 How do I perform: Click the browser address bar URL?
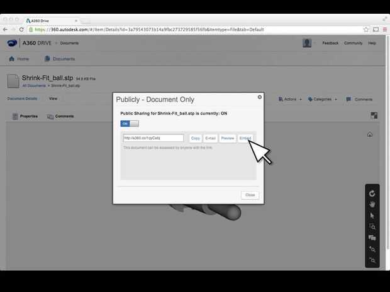149,30
